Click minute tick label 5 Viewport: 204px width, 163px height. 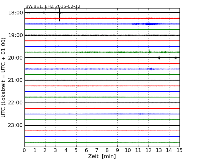tap(76, 150)
